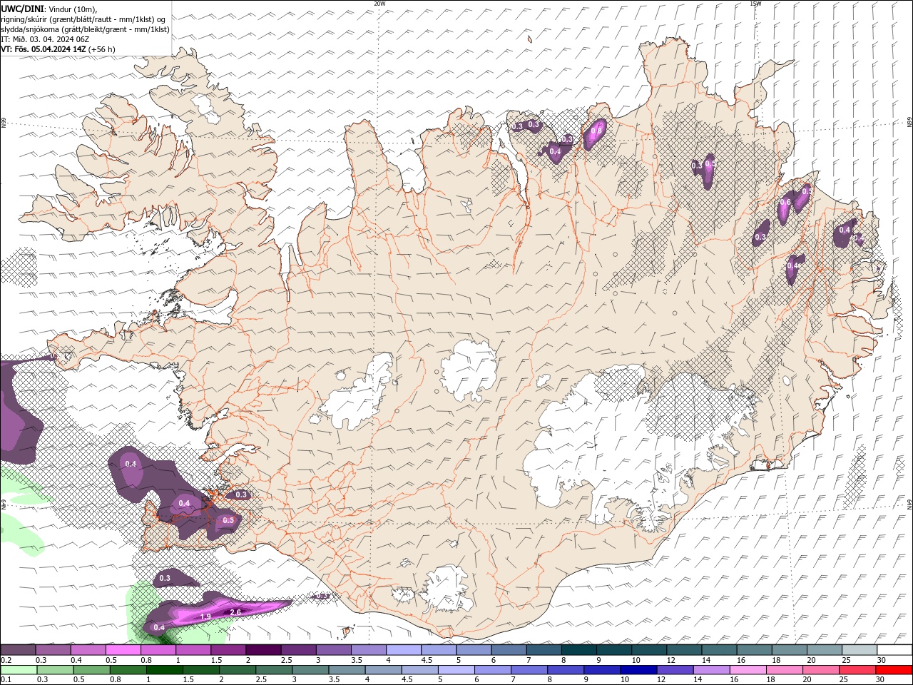Click the 20W longitude label
913x685 pixels.
click(x=379, y=4)
